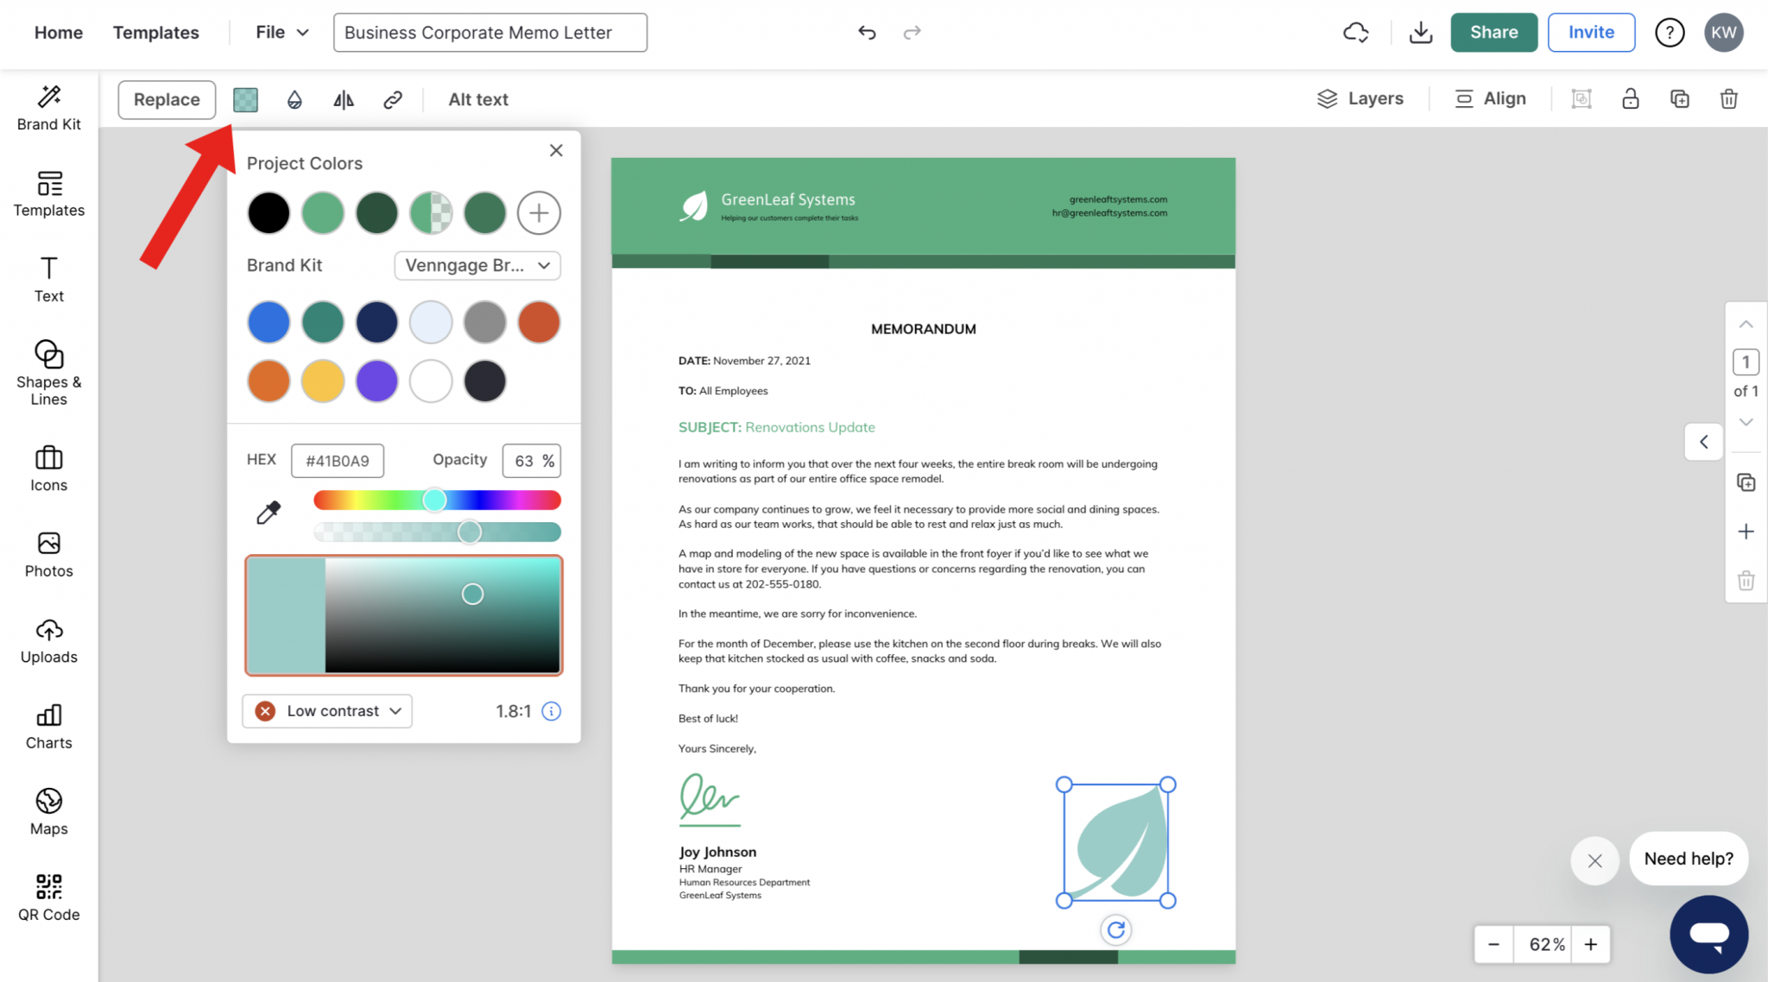Click the Share button
The height and width of the screenshot is (982, 1768).
(x=1494, y=32)
